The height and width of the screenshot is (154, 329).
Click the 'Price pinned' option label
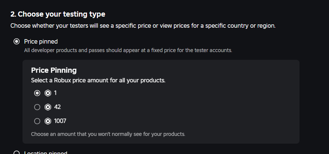(41, 41)
